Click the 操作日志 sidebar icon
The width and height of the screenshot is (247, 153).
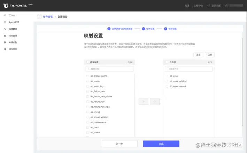coord(5,49)
